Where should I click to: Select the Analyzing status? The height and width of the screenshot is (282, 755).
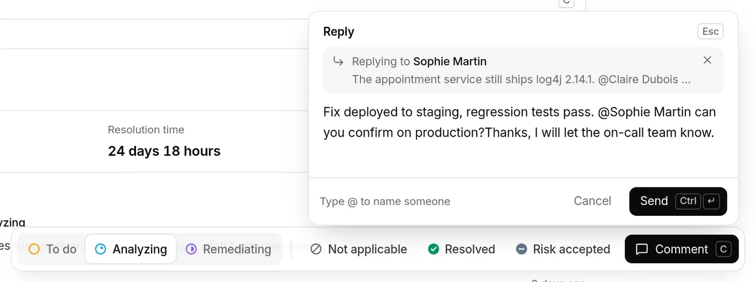[x=131, y=249]
